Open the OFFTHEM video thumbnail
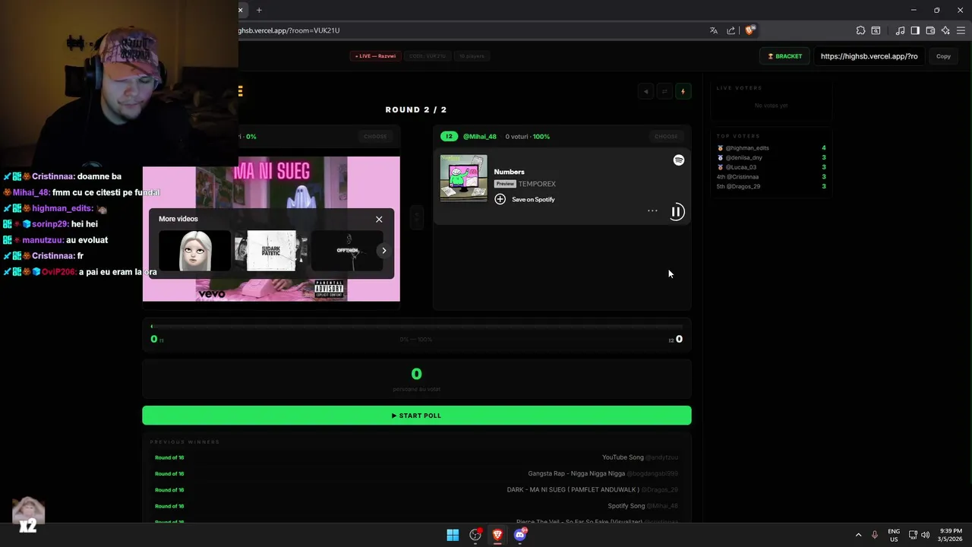Image resolution: width=972 pixels, height=547 pixels. (347, 251)
